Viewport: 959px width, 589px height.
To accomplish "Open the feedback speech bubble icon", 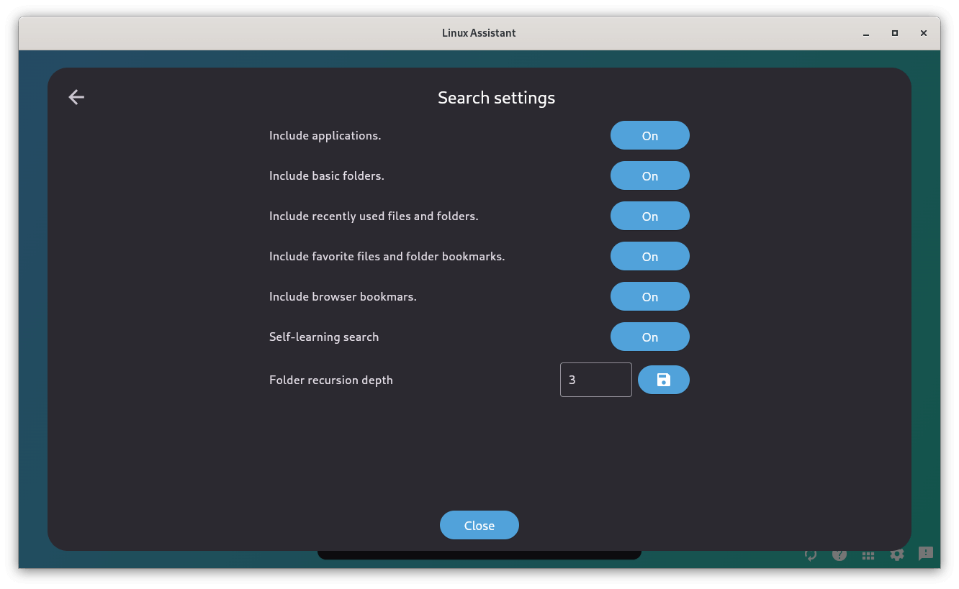I will tap(925, 554).
